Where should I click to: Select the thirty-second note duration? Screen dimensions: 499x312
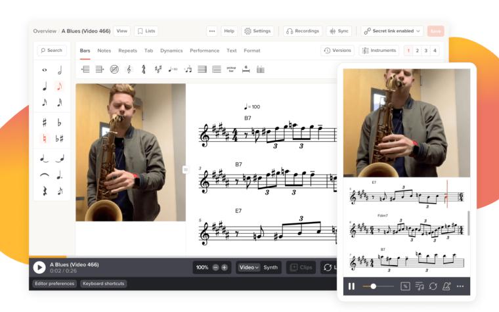[60, 102]
